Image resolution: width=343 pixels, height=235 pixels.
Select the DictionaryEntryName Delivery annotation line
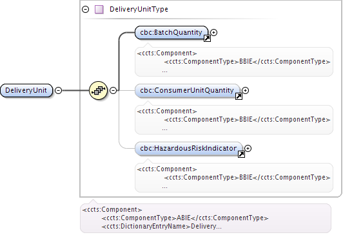[x=161, y=226]
